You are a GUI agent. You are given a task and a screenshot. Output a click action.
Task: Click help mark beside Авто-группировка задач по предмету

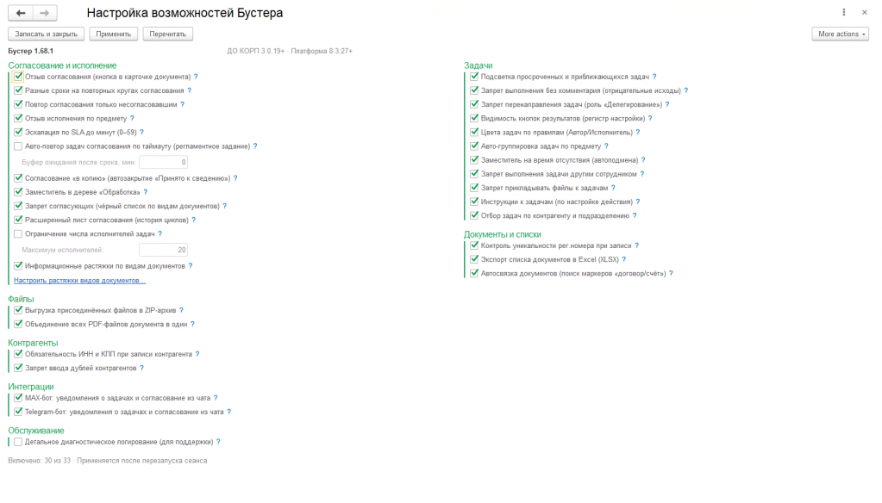(x=606, y=146)
